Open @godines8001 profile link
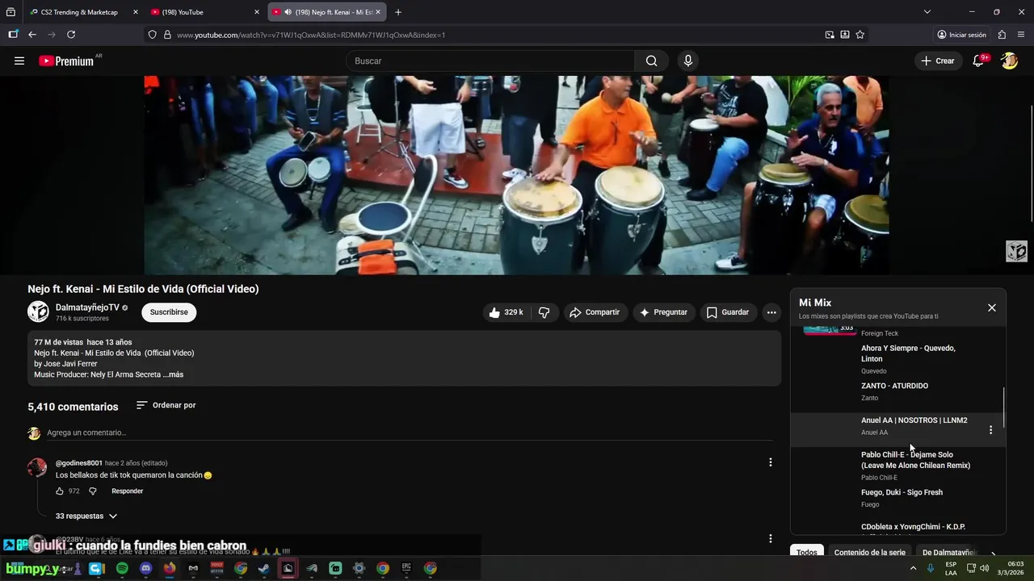1034x581 pixels. [x=79, y=463]
